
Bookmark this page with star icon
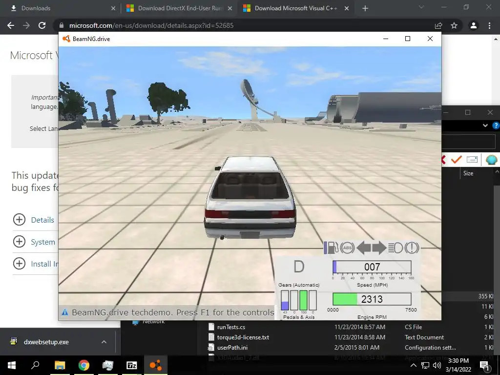point(454,25)
